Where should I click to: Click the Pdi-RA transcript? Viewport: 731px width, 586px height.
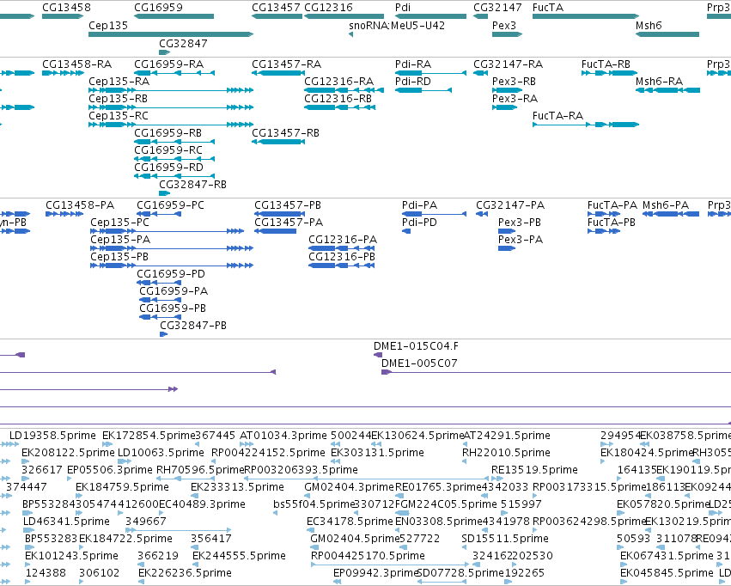click(x=430, y=73)
